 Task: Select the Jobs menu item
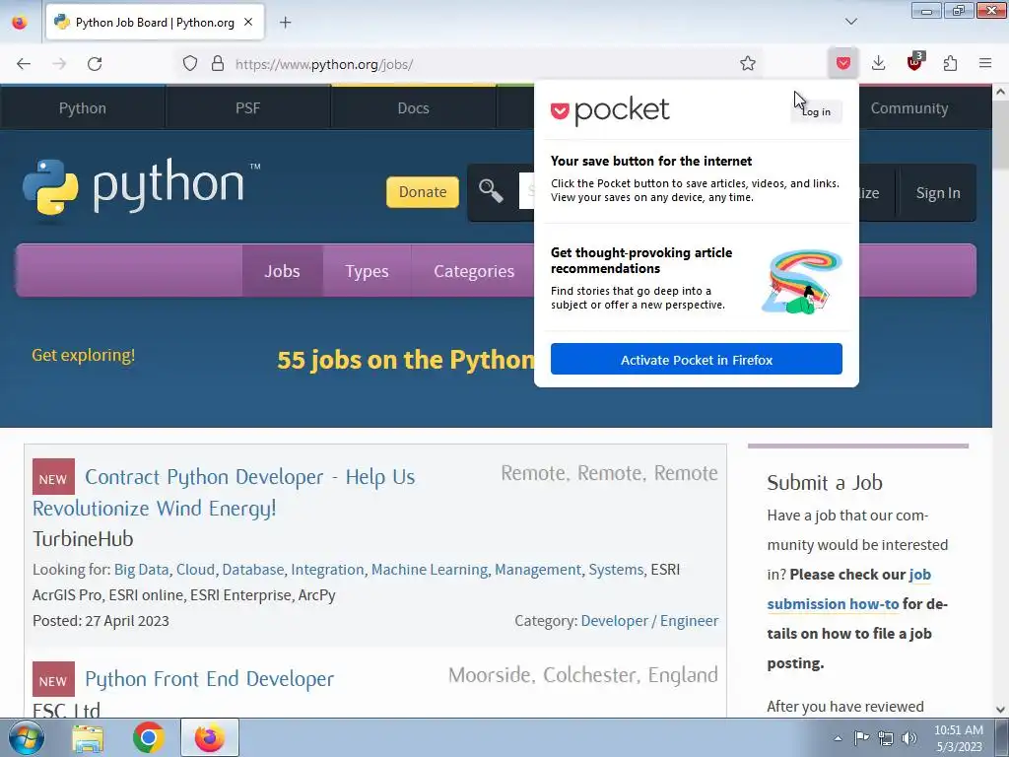282,271
